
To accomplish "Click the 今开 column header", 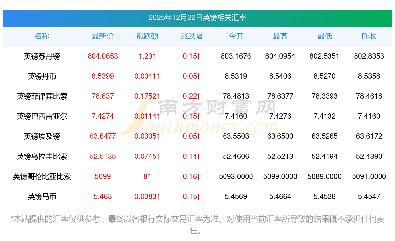I will (x=236, y=36).
